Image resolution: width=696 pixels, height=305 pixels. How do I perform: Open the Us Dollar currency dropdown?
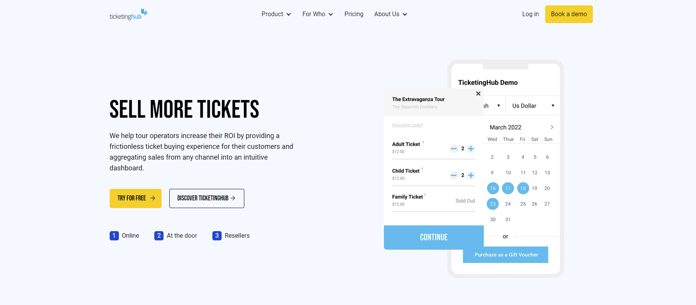pos(532,105)
